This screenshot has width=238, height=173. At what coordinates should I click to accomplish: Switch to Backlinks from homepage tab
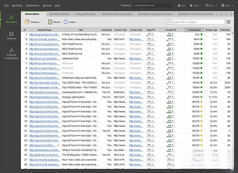117,14
